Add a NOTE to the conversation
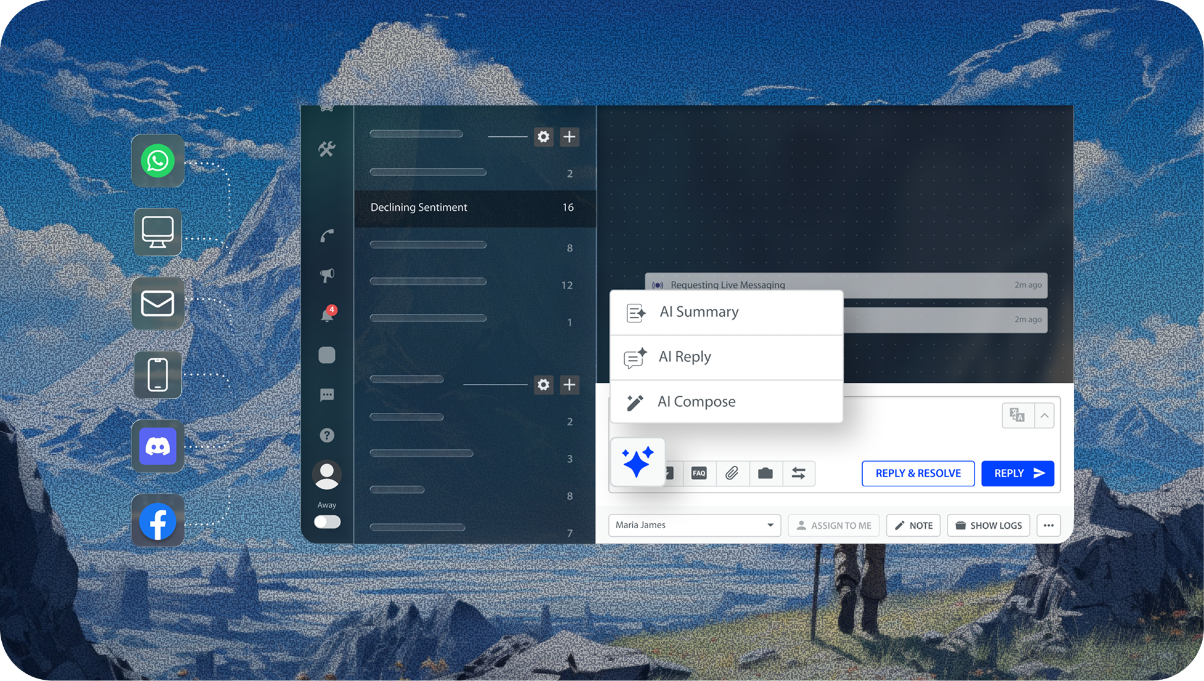The width and height of the screenshot is (1204, 681). [913, 525]
